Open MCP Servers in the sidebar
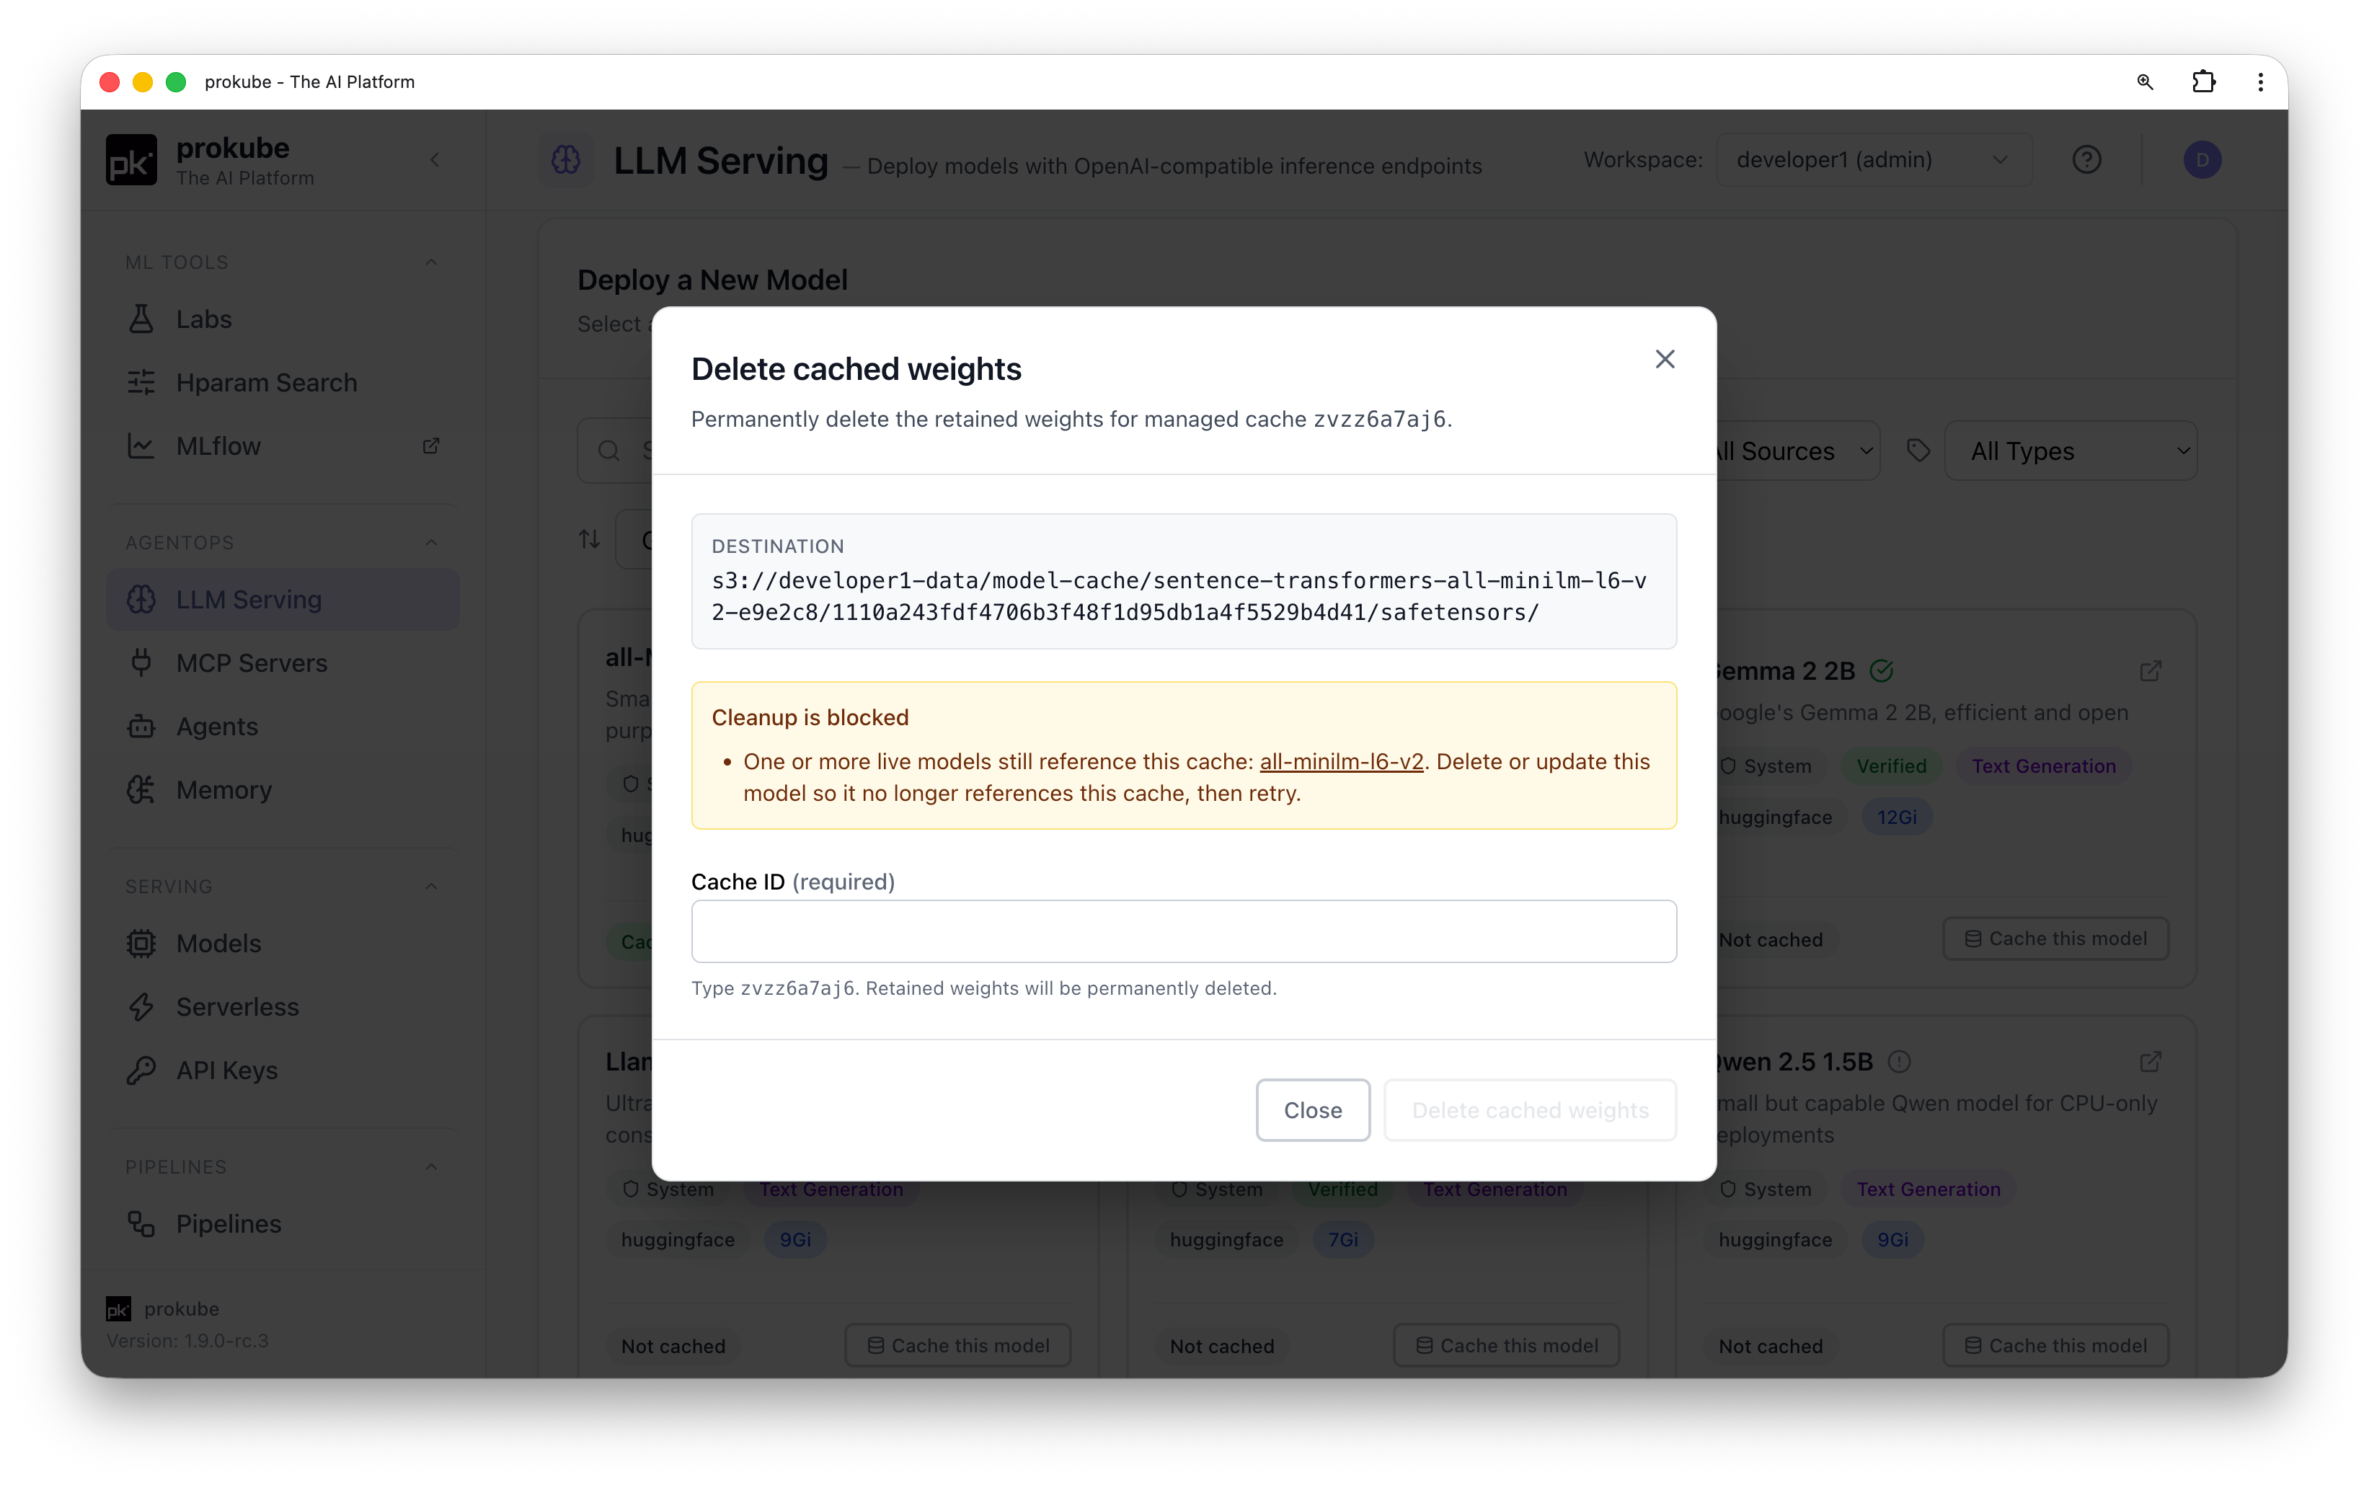 coord(282,663)
